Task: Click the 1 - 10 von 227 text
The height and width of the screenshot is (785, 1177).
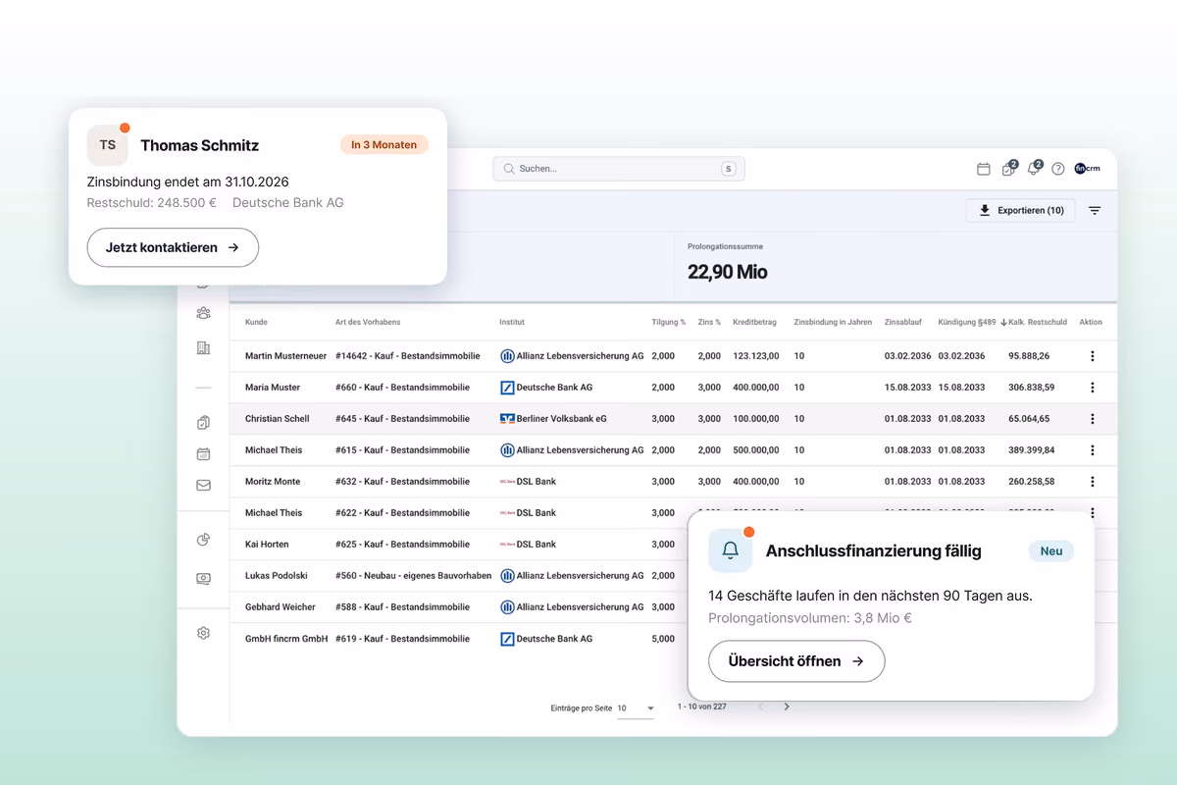Action: point(702,706)
